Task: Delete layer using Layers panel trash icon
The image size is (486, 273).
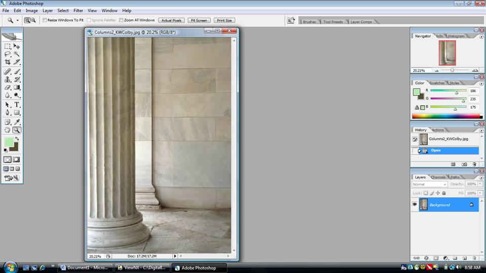Action: click(474, 258)
